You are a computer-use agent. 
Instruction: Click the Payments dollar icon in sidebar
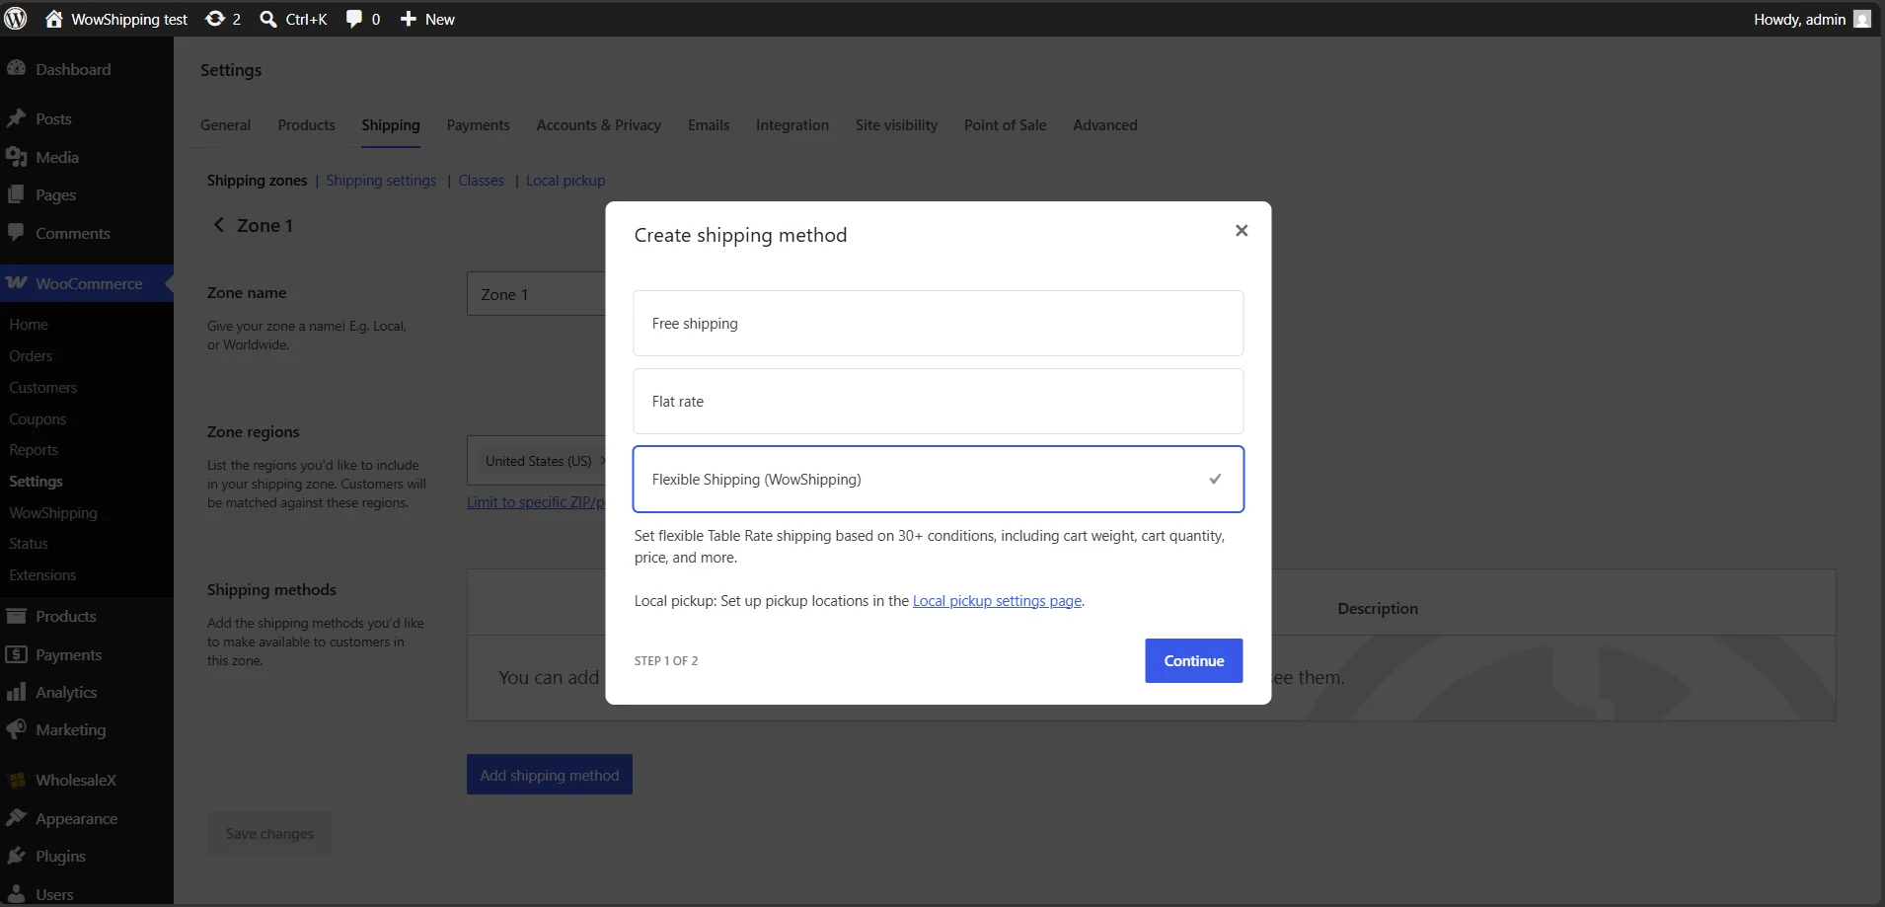[x=16, y=654]
